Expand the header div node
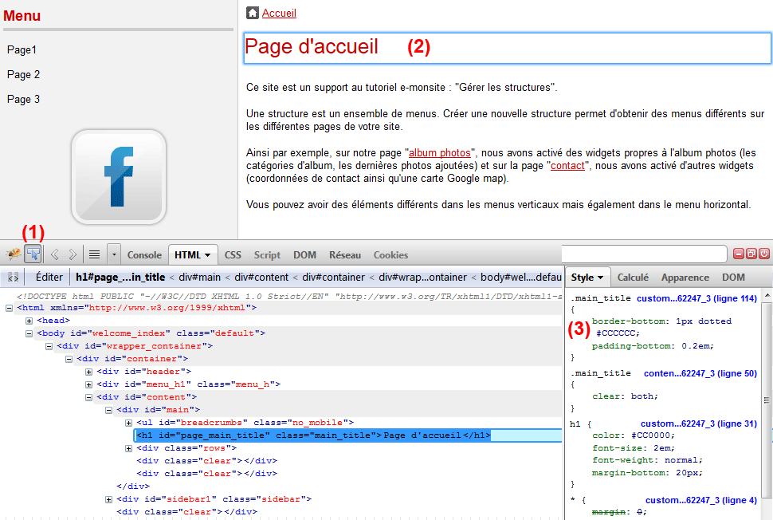The image size is (773, 520). (x=88, y=372)
